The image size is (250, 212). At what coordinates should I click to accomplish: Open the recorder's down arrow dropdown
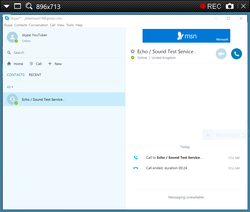7,6
